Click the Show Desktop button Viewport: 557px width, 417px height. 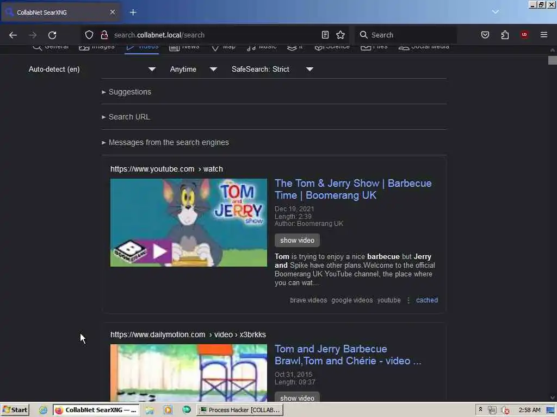click(550, 410)
